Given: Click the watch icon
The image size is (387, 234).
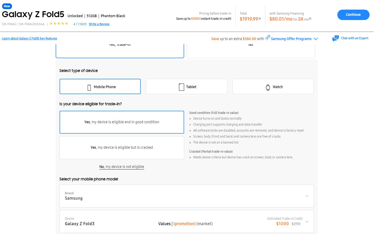Looking at the screenshot, I should click(268, 87).
